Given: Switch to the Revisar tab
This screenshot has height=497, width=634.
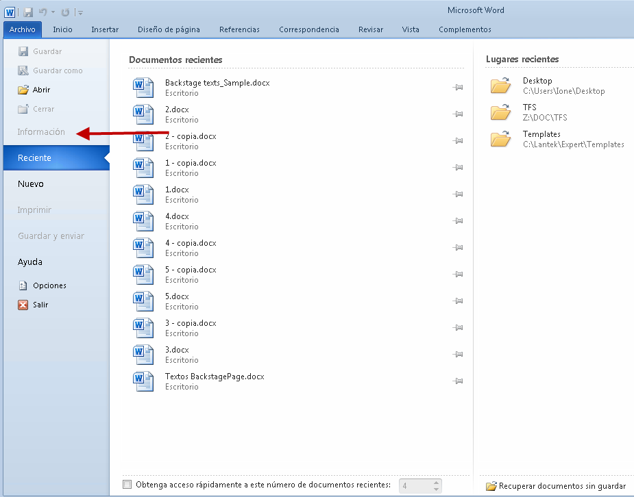Looking at the screenshot, I should tap(371, 29).
